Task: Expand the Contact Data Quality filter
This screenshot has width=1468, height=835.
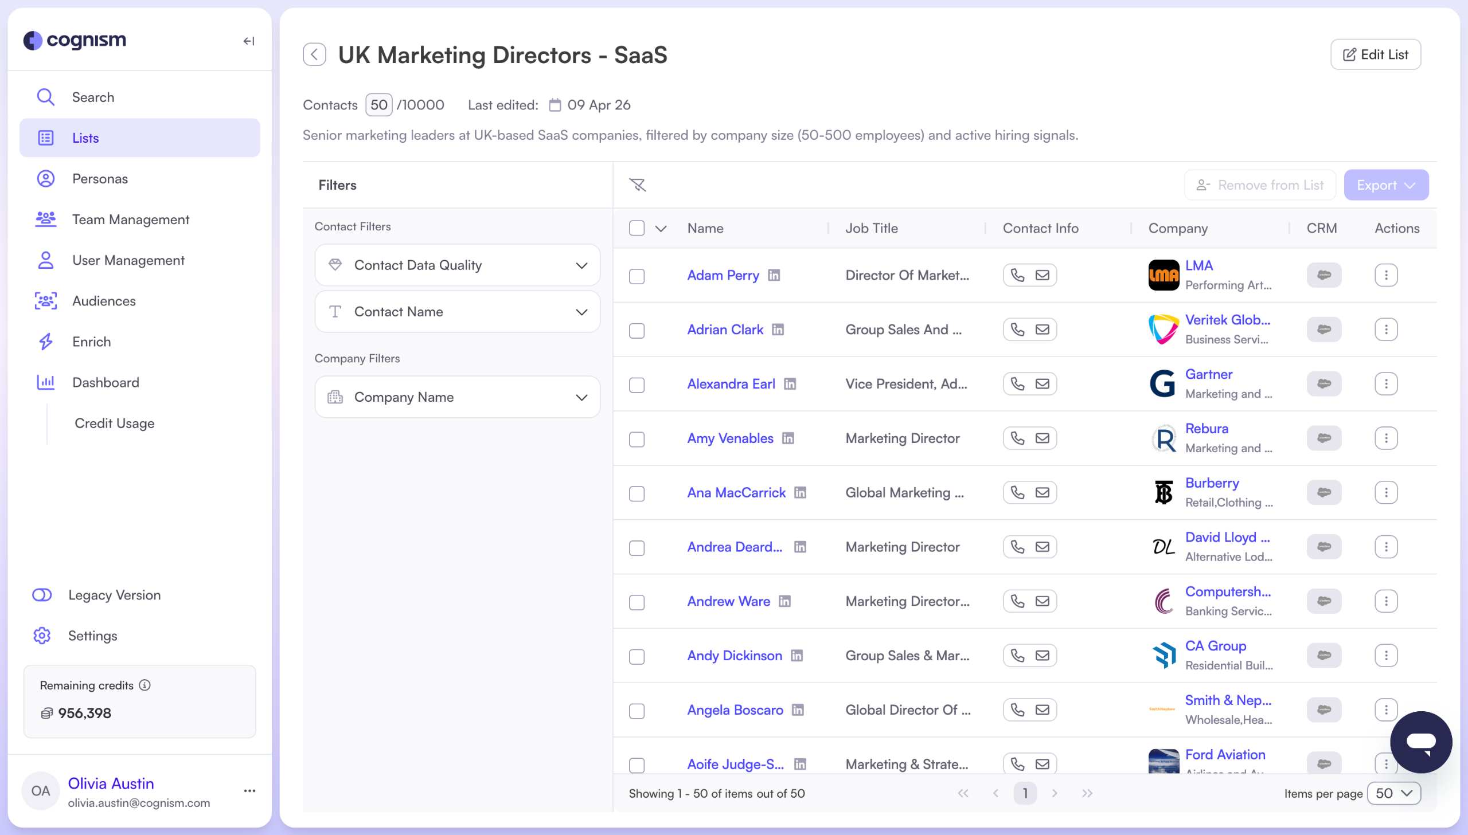Action: tap(456, 265)
